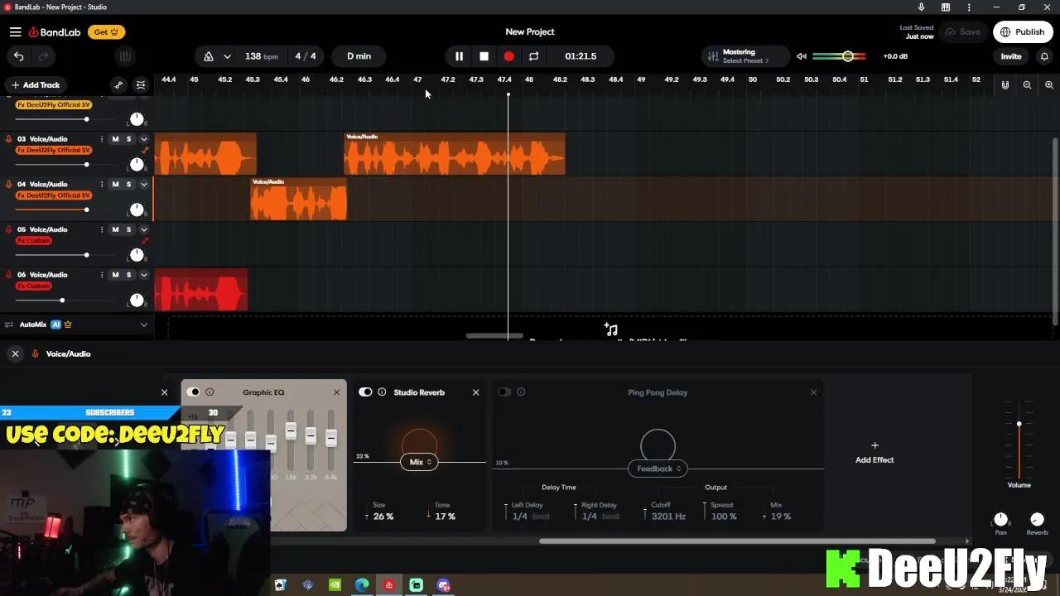
Task: Solo track 06 Voice/Audio
Action: click(x=128, y=275)
